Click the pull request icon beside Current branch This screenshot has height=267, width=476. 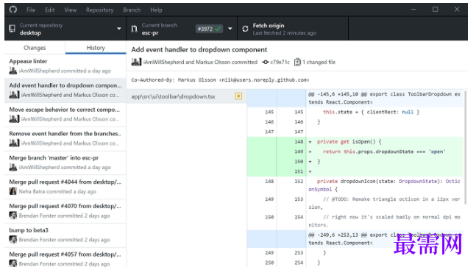[x=134, y=29]
